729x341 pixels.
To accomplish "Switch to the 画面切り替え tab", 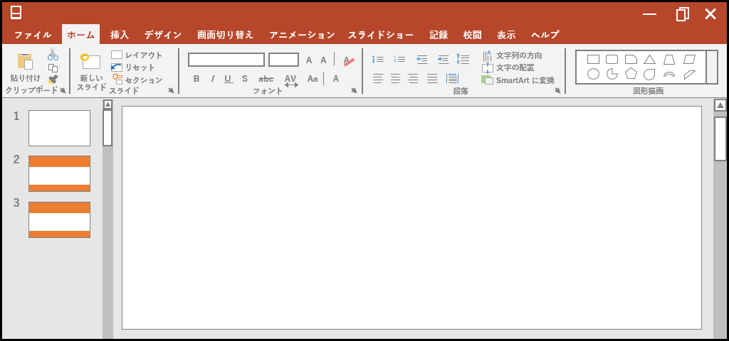I will (226, 35).
